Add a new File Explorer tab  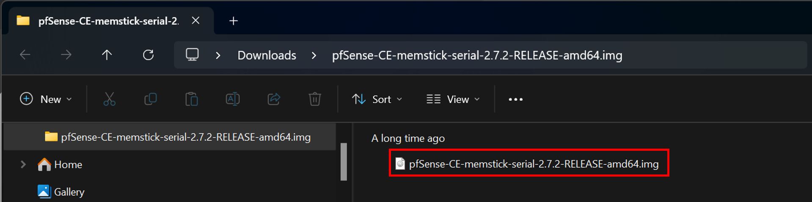pos(233,21)
